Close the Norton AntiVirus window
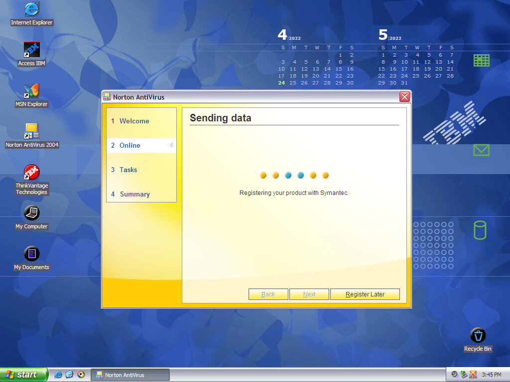Image resolution: width=510 pixels, height=382 pixels. (404, 97)
